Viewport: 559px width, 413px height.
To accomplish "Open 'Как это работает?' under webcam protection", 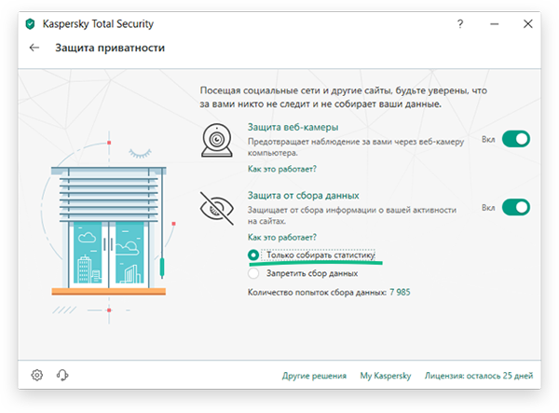I will click(x=281, y=169).
